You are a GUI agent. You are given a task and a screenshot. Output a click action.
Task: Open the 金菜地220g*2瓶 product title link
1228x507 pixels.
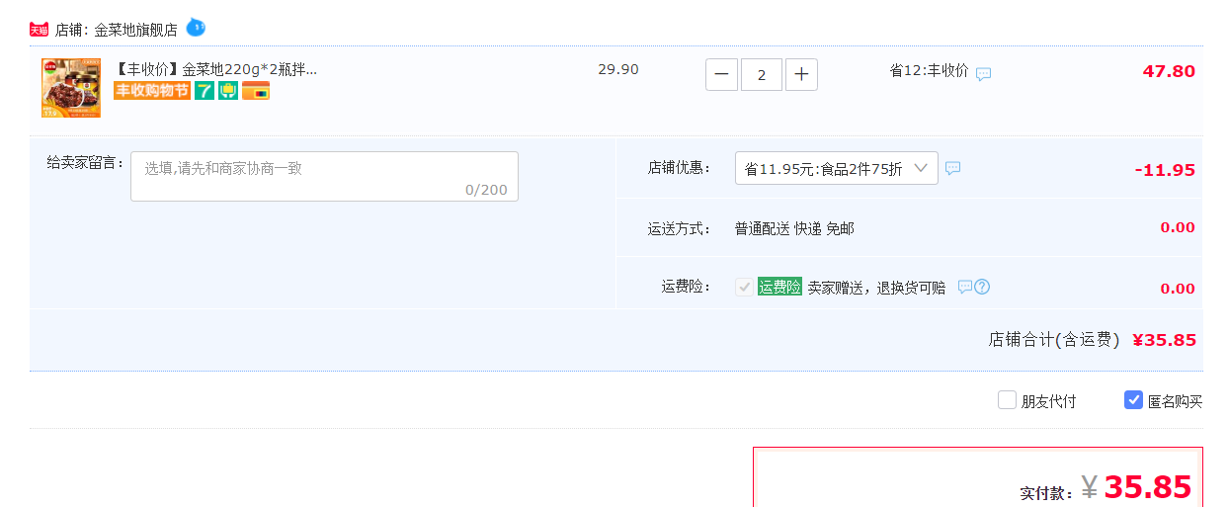pos(215,69)
